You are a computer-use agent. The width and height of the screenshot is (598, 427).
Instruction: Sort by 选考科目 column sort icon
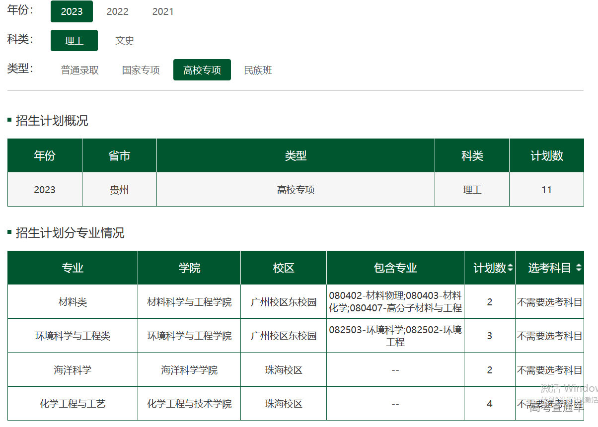tap(578, 268)
